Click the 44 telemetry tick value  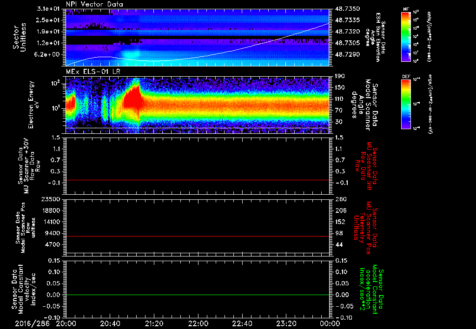339,244
